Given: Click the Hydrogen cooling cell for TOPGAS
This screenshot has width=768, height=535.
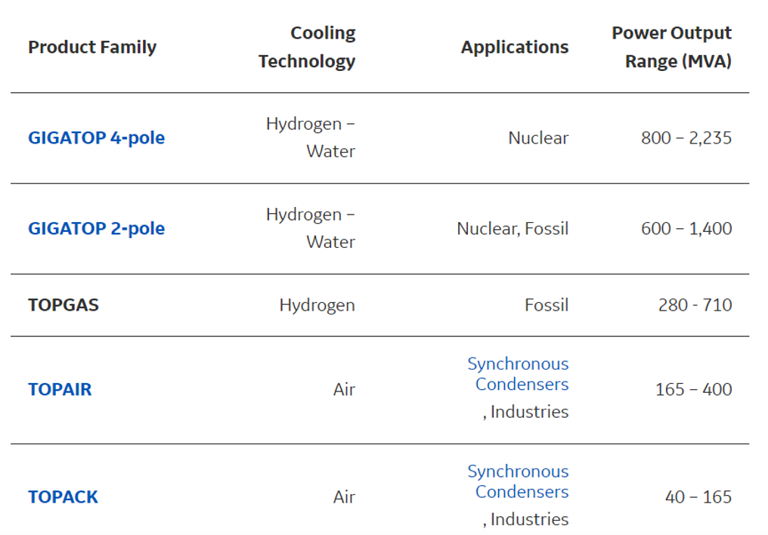Looking at the screenshot, I should (317, 305).
